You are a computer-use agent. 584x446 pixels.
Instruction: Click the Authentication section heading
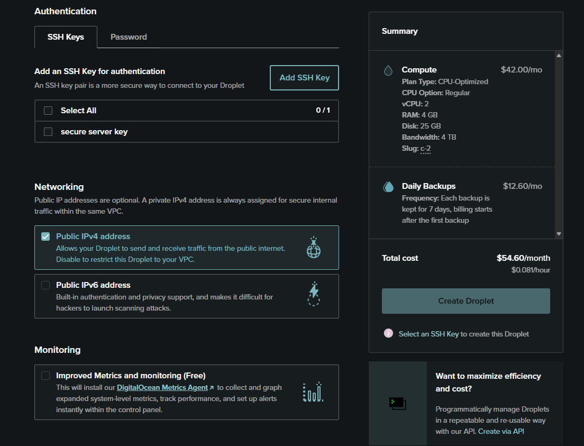65,11
